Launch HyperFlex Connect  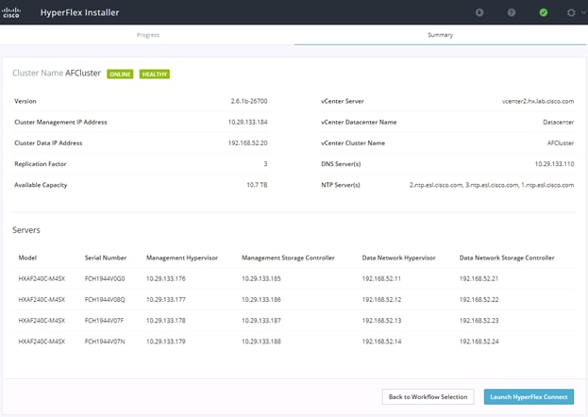click(529, 397)
